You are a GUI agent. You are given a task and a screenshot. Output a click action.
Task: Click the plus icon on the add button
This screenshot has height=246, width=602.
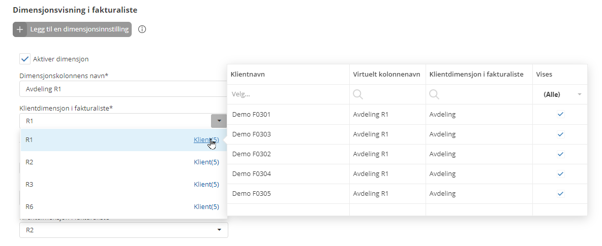click(20, 29)
